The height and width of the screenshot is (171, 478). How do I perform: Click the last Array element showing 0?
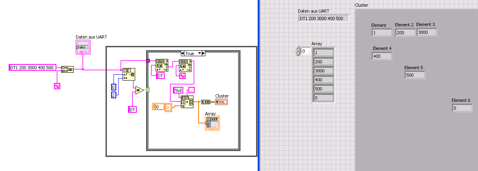click(324, 98)
